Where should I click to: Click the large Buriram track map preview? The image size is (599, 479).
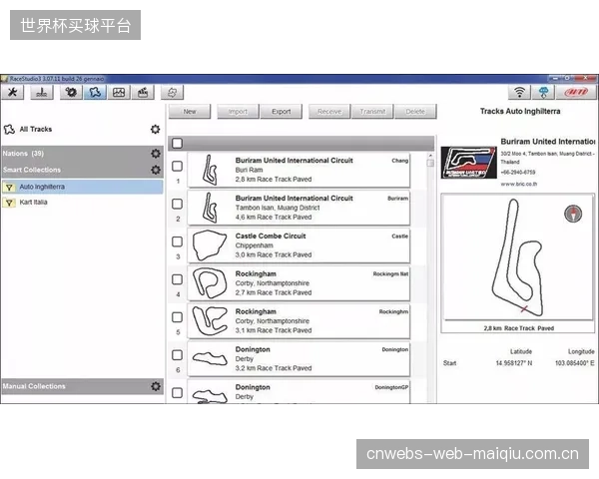coord(517,257)
